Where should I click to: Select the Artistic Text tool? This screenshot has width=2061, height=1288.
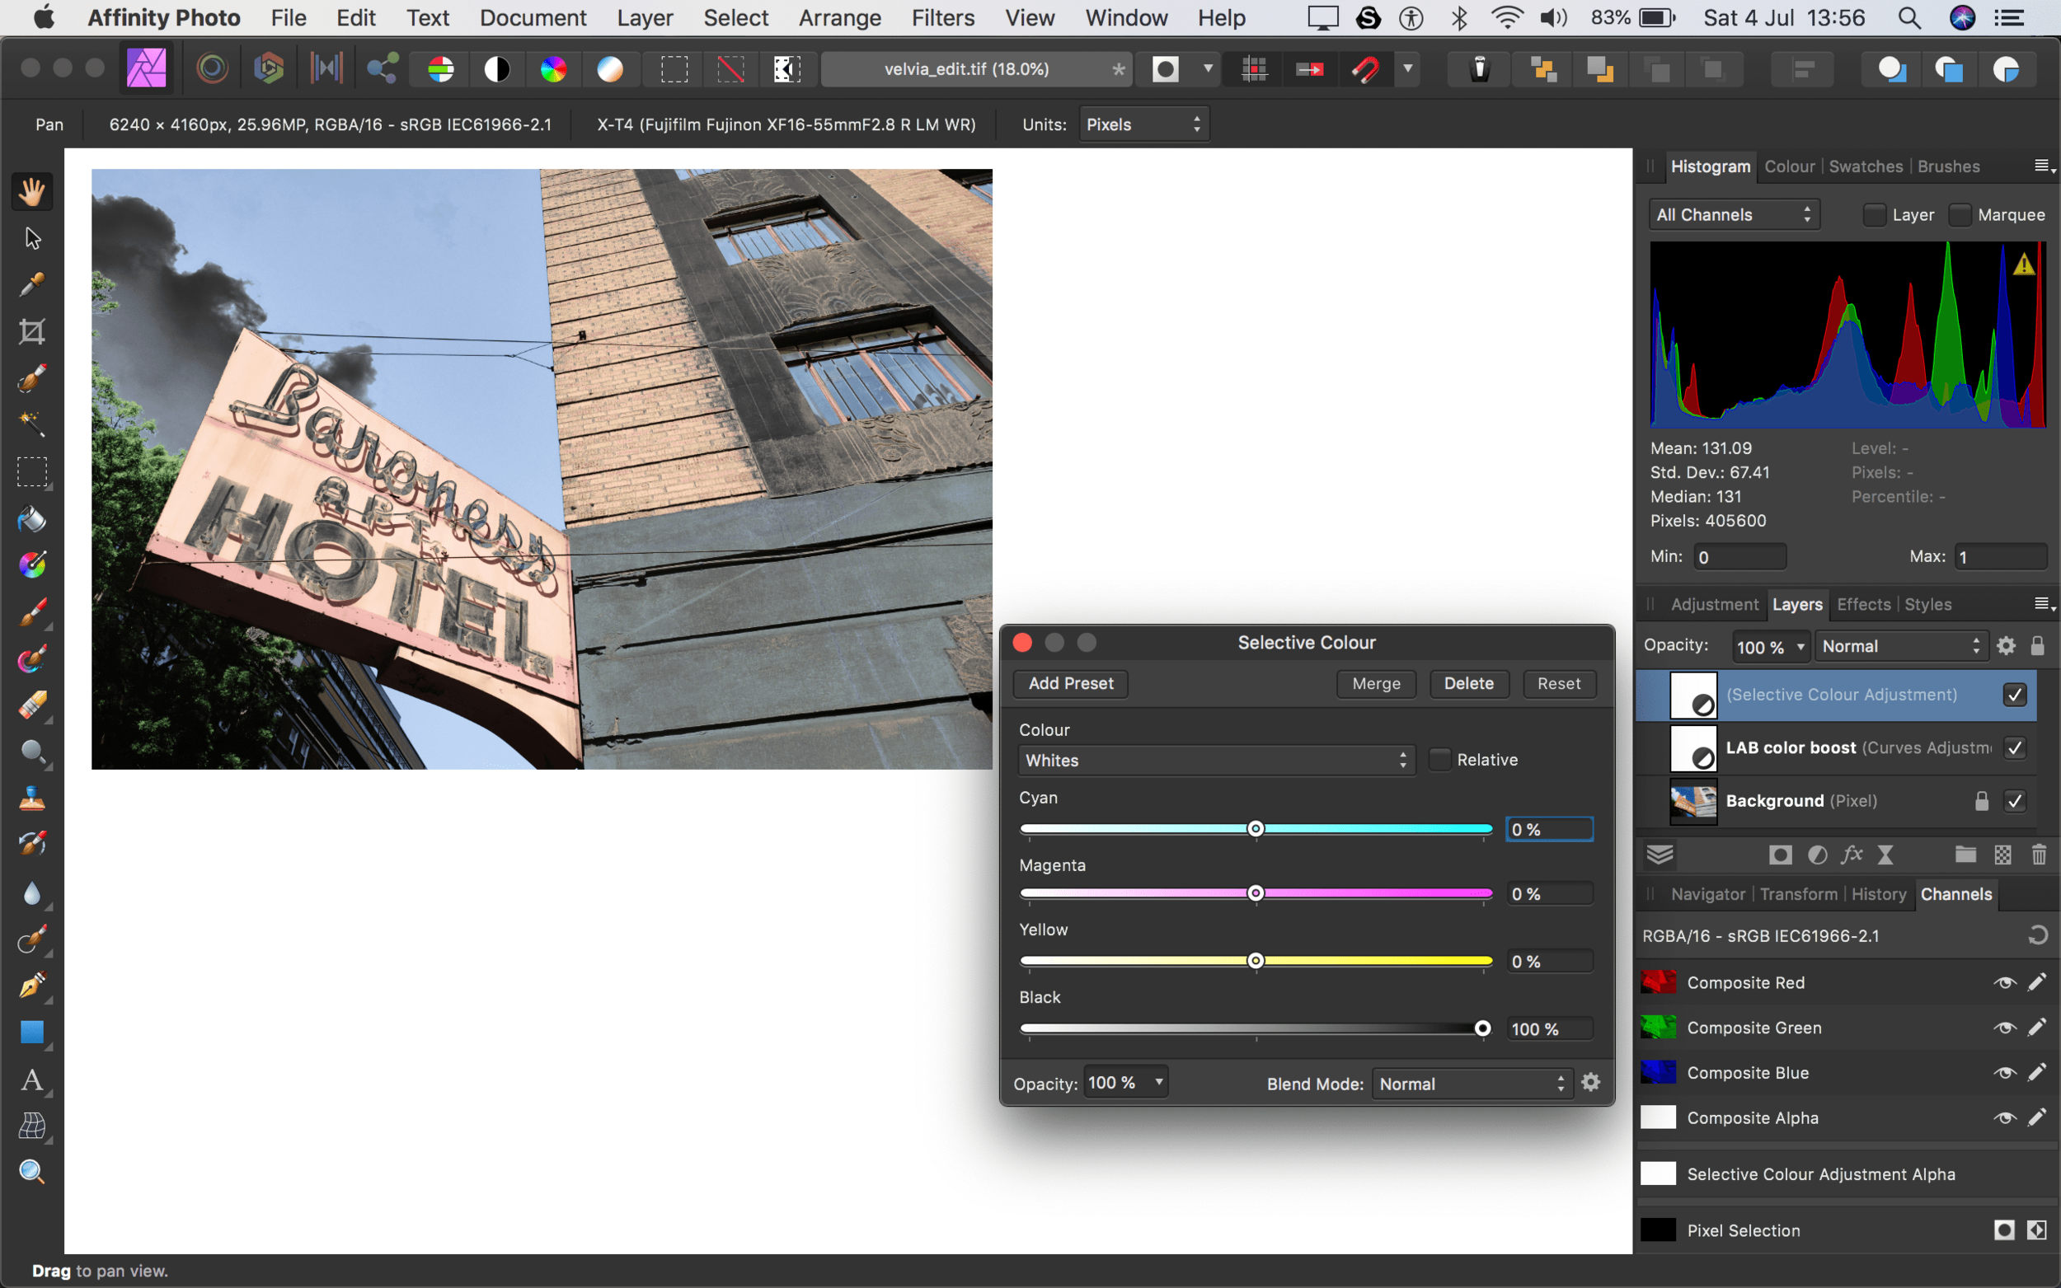tap(31, 1080)
